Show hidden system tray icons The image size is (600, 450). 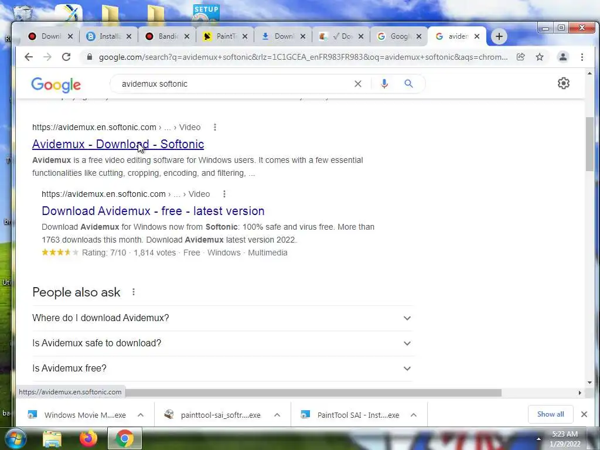(x=538, y=439)
